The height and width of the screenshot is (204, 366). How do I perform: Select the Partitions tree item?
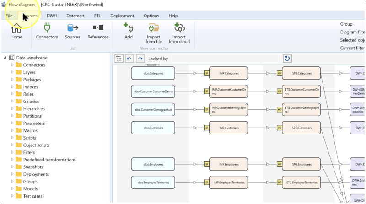coord(32,116)
